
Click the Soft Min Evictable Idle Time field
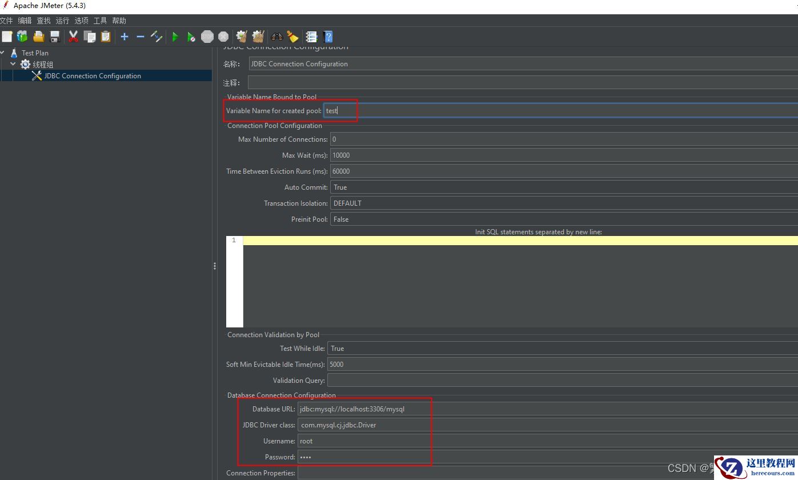click(563, 365)
